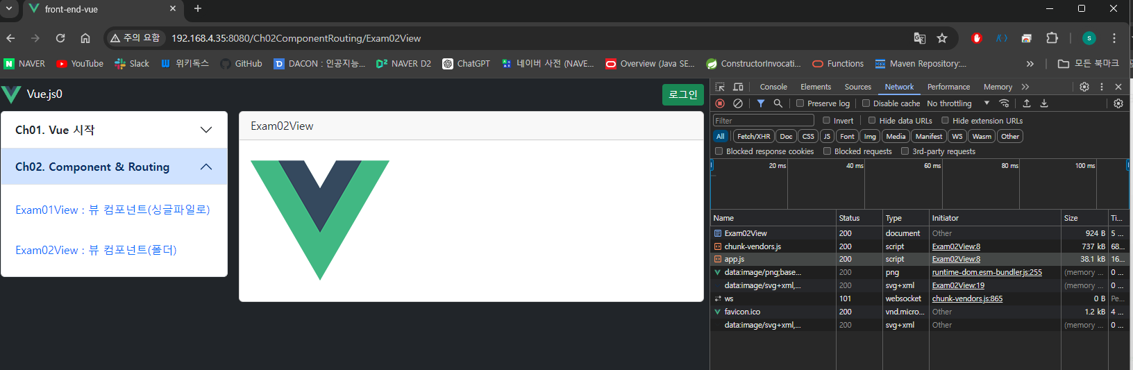Select the favicon.ico request row
1133x370 pixels.
pos(919,312)
